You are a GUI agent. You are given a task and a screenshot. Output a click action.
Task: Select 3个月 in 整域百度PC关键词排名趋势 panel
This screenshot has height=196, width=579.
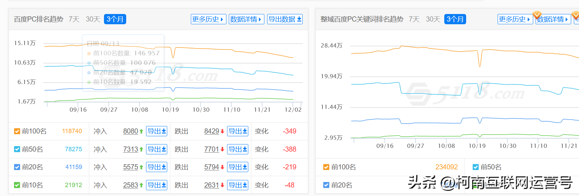click(x=455, y=19)
